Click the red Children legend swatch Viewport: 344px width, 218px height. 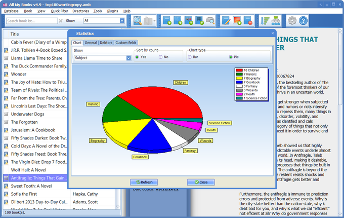coord(239,70)
